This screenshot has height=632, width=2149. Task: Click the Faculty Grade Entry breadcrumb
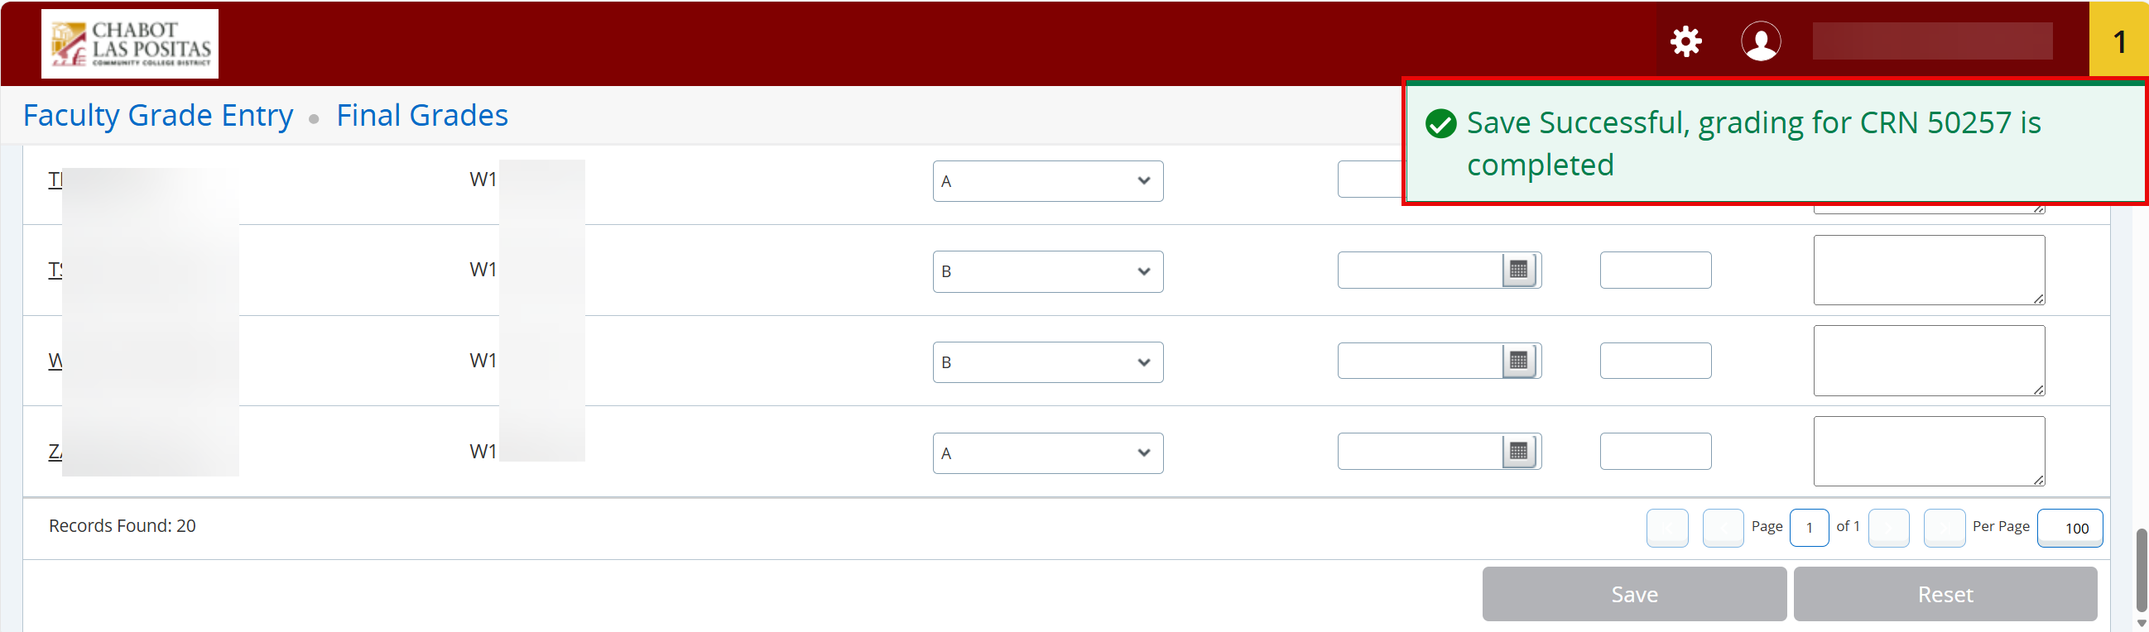click(x=158, y=115)
